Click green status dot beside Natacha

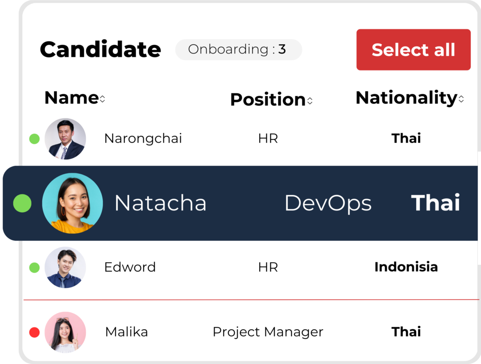tap(23, 203)
